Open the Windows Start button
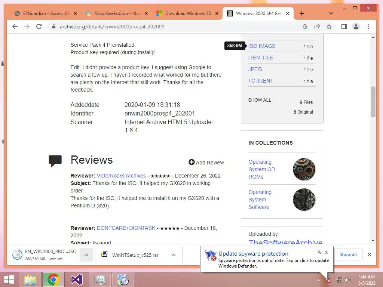 point(9,280)
